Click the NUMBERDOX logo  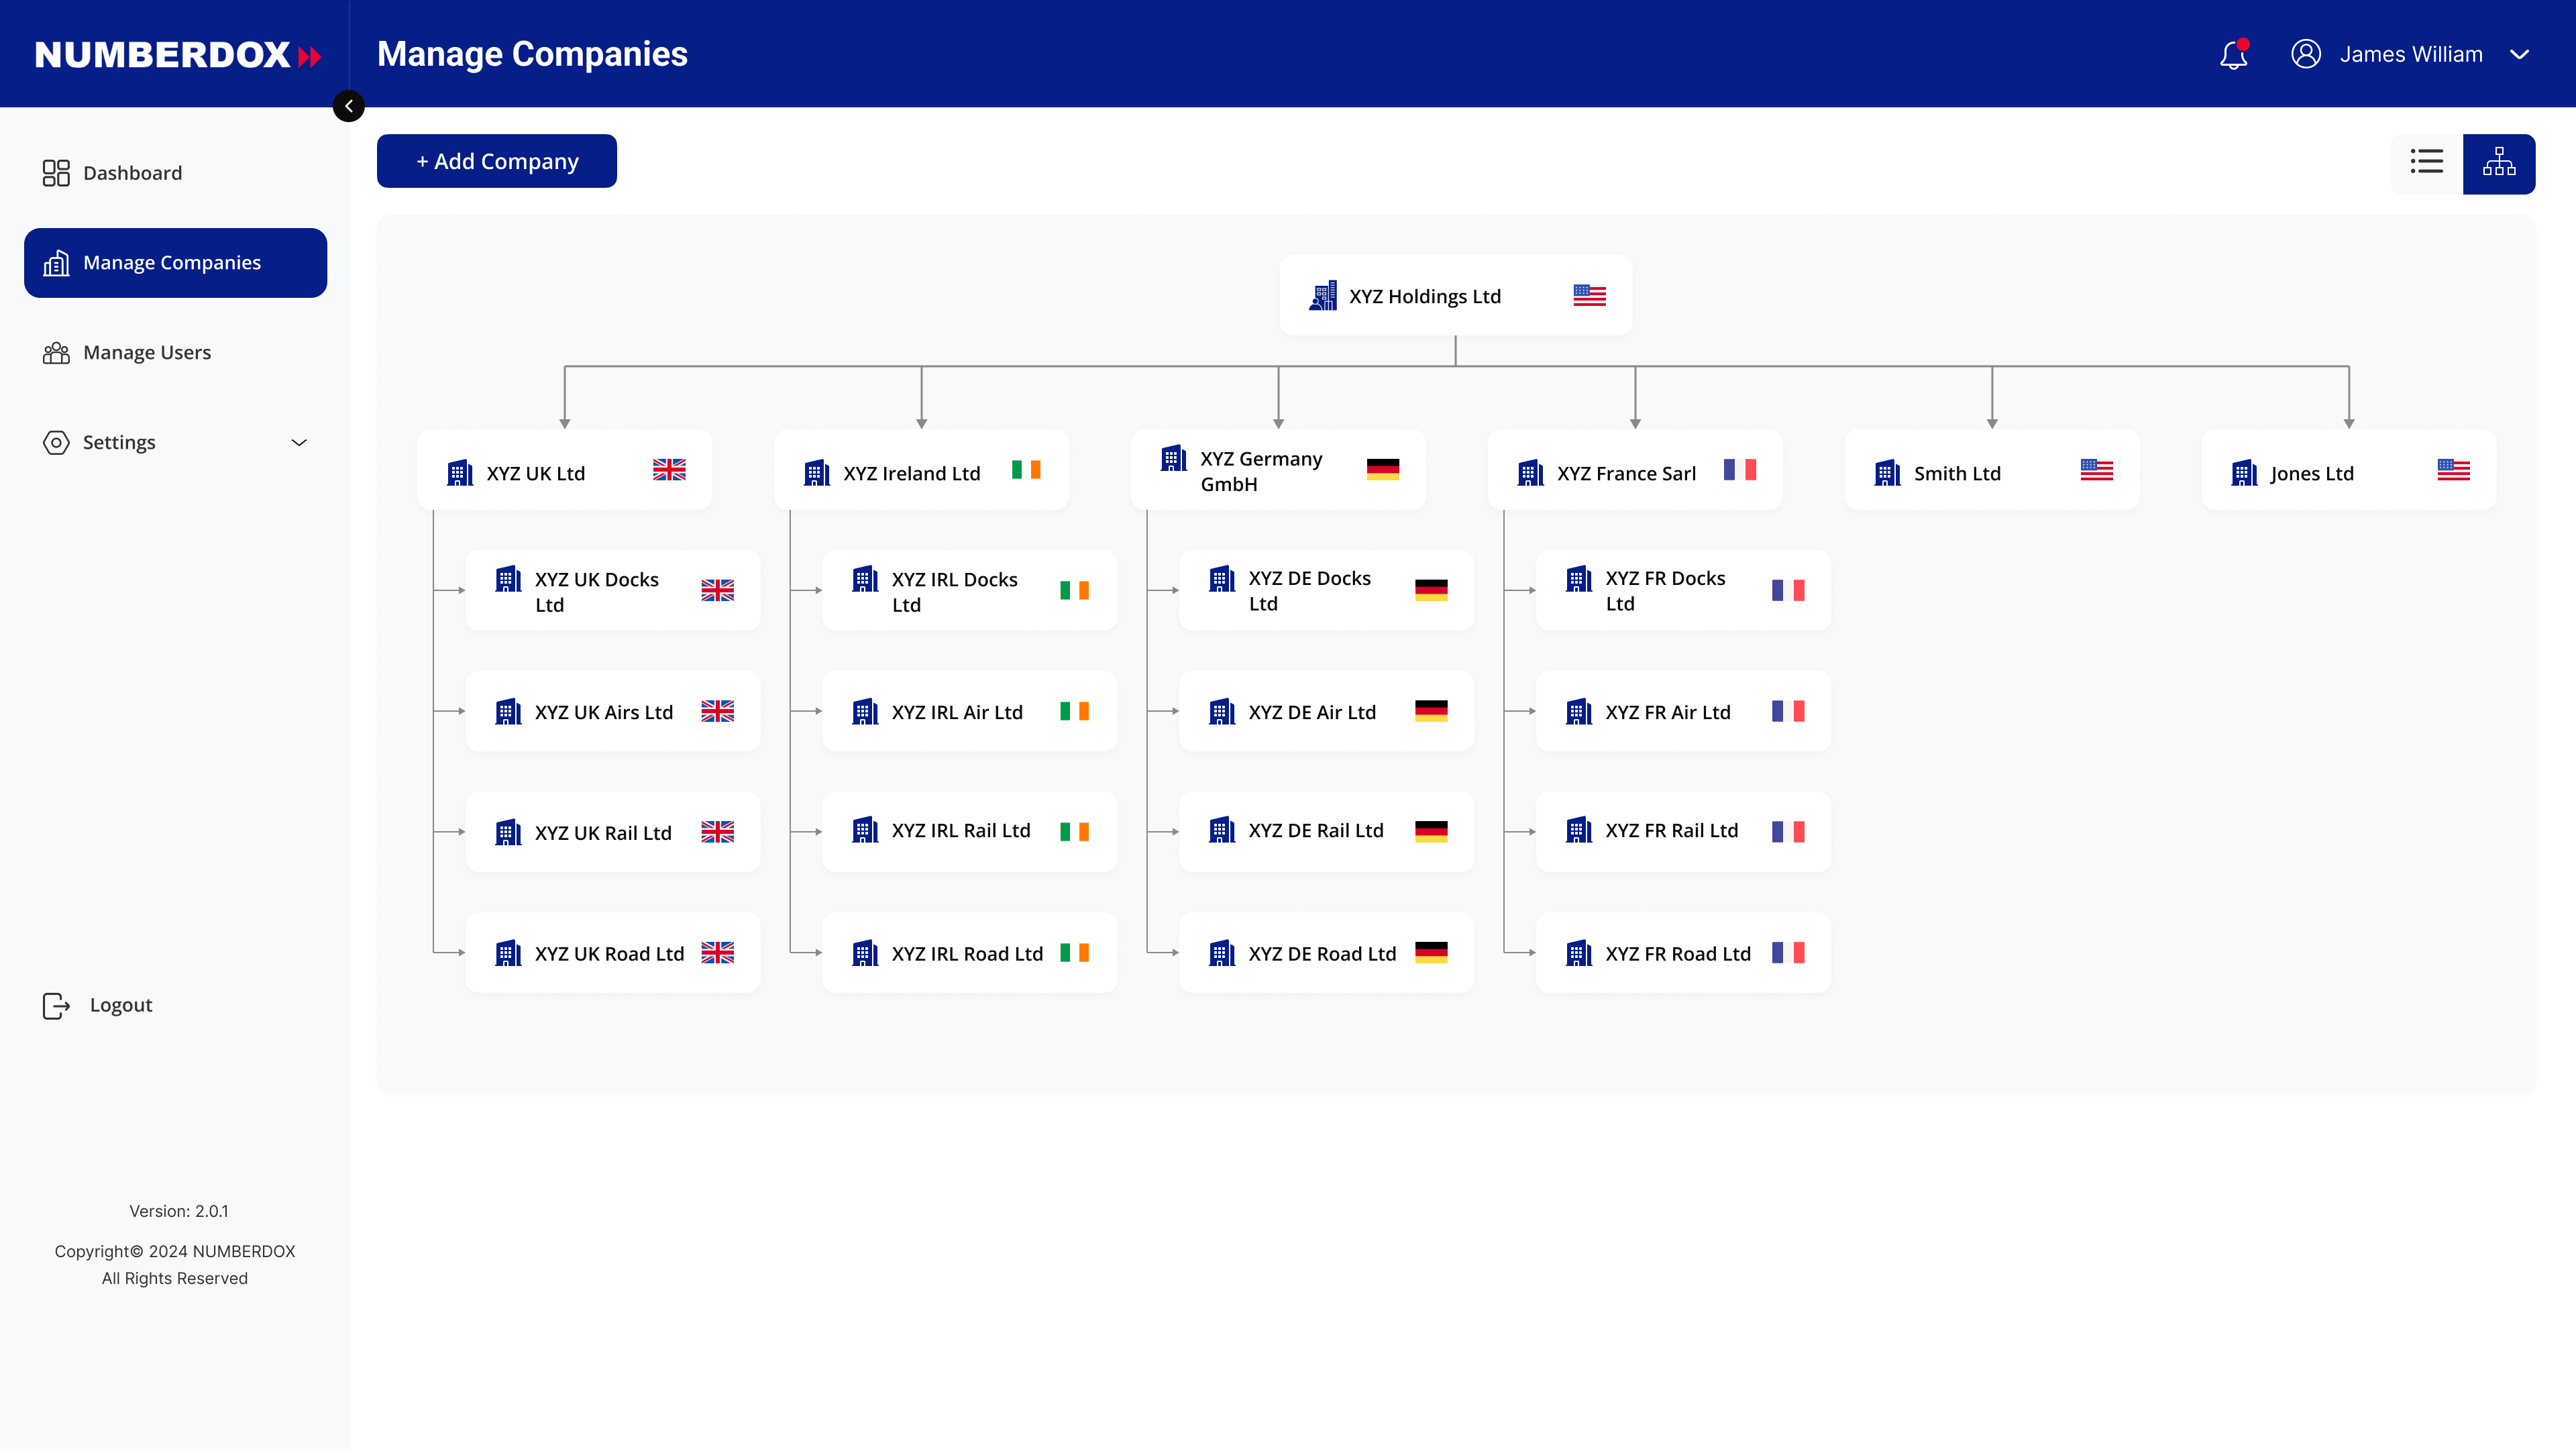tap(175, 55)
